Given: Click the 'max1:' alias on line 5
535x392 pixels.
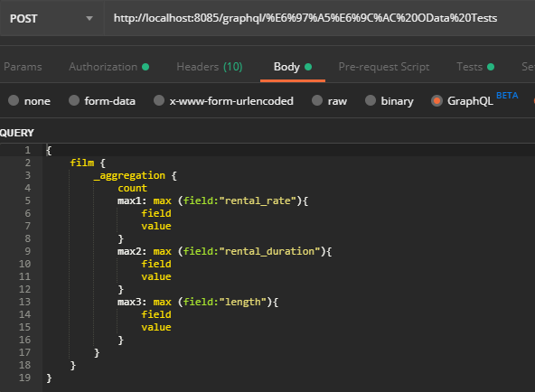Looking at the screenshot, I should [132, 201].
